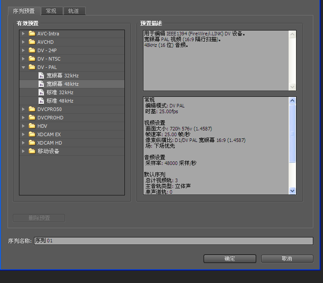323x283 pixels.
Task: Click the HDV folder label
Action: [x=42, y=126]
